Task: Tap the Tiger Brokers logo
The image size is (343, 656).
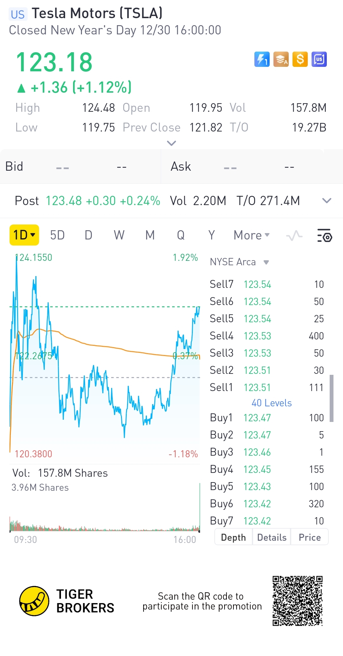Action: [x=34, y=601]
